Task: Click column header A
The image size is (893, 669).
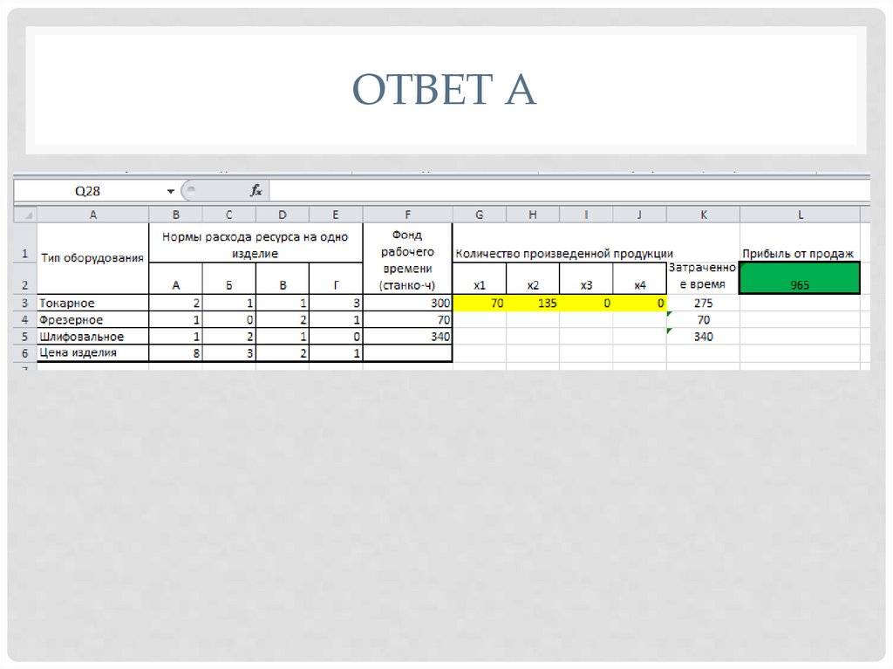Action: (92, 214)
